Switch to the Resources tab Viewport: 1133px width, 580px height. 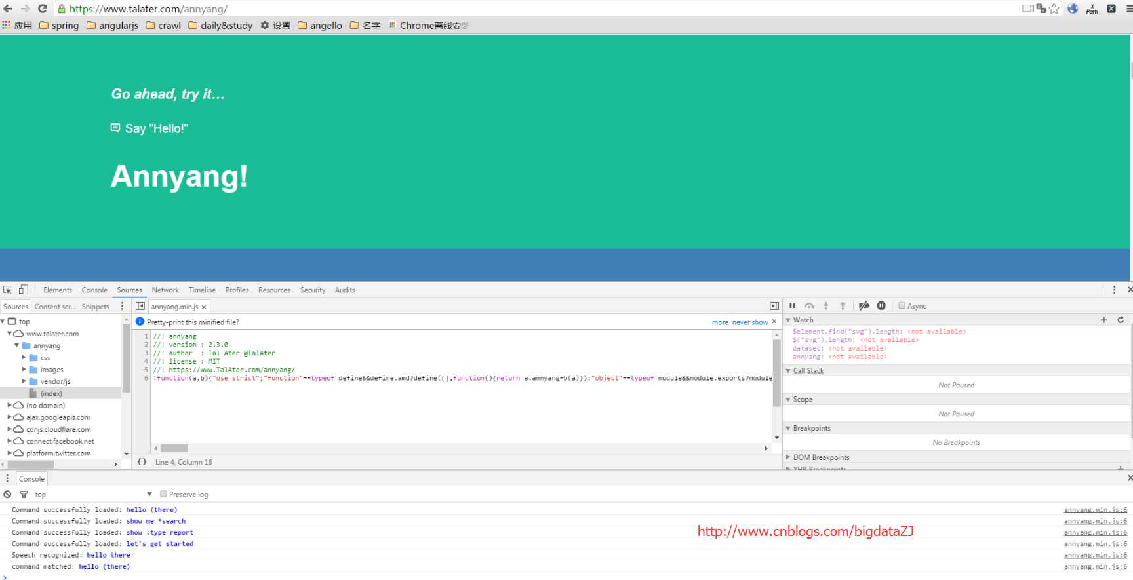tap(274, 290)
